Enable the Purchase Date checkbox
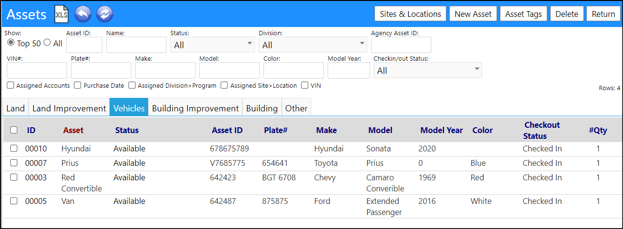The height and width of the screenshot is (229, 623). coord(78,85)
